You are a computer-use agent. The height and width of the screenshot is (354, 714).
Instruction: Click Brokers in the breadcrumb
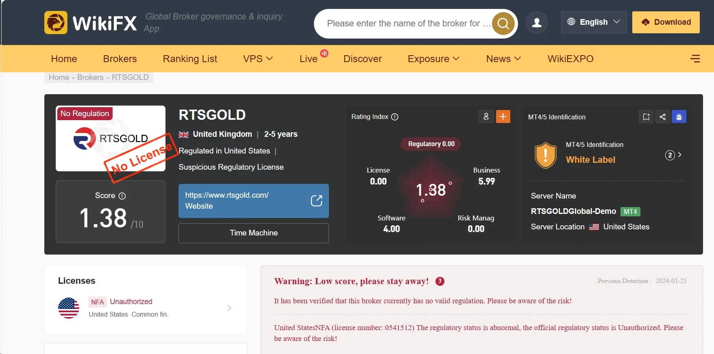pos(90,77)
